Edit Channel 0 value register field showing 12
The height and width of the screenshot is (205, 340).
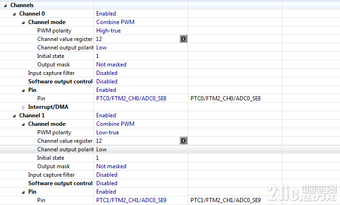[x=138, y=39]
